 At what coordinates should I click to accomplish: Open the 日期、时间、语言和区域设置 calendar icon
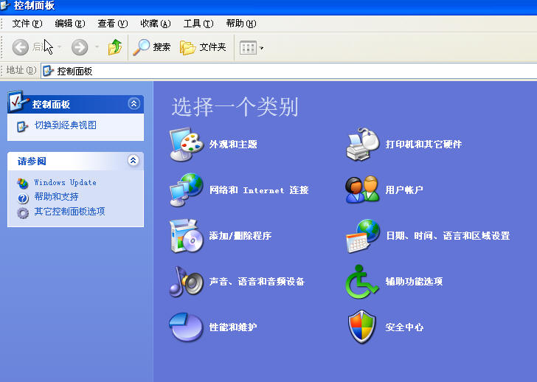click(x=362, y=236)
